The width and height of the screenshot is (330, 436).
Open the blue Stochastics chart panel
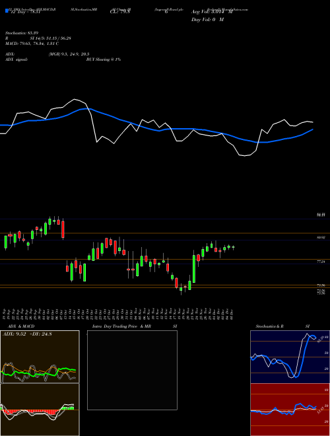coord(290,357)
